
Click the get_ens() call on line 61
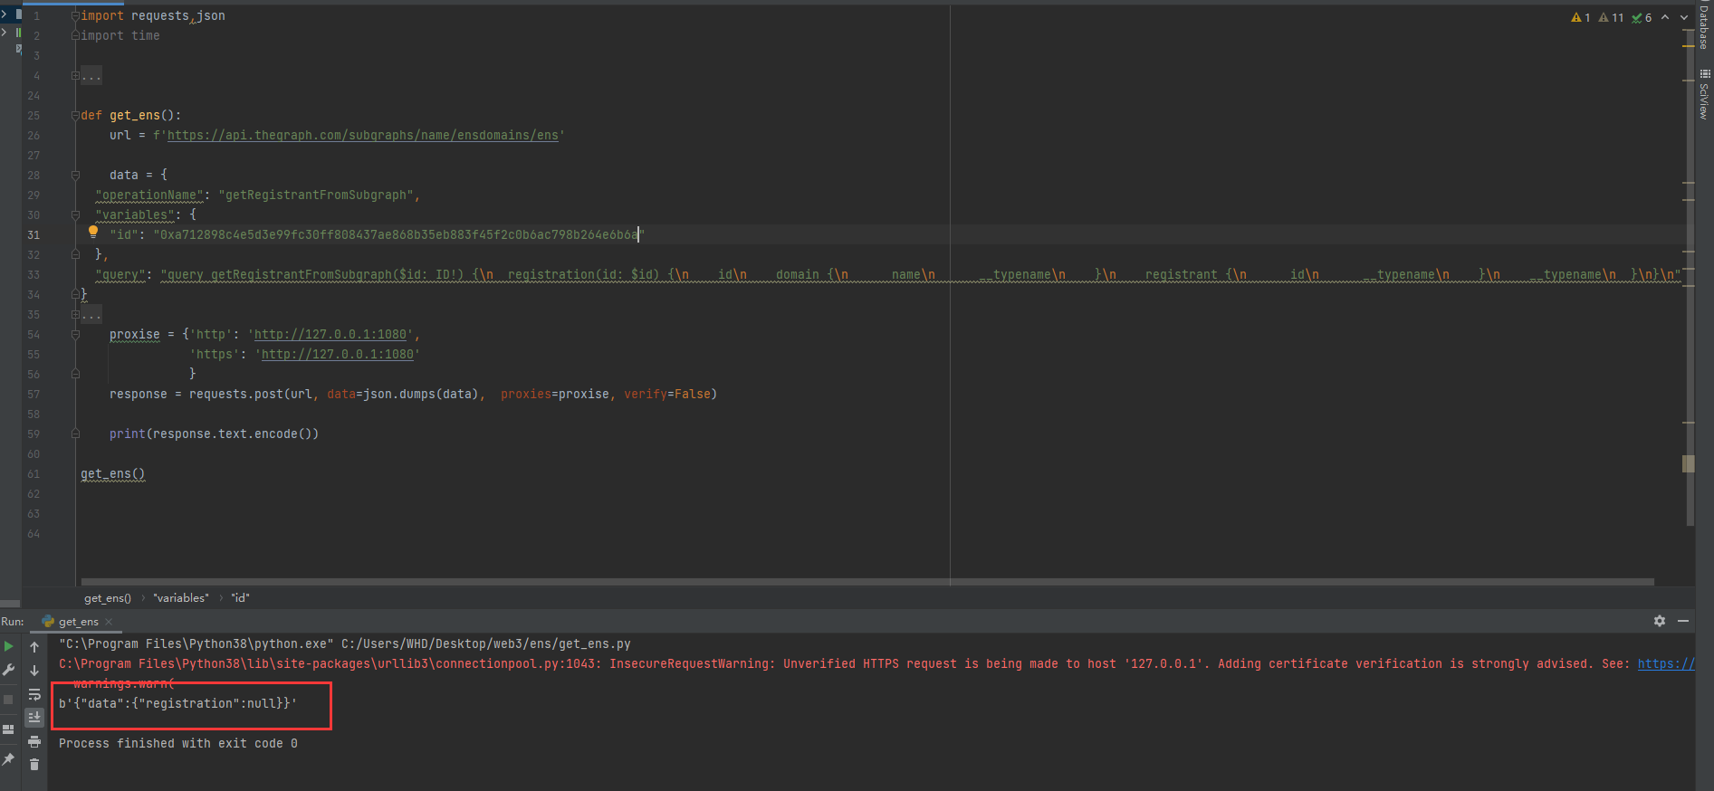click(x=112, y=474)
